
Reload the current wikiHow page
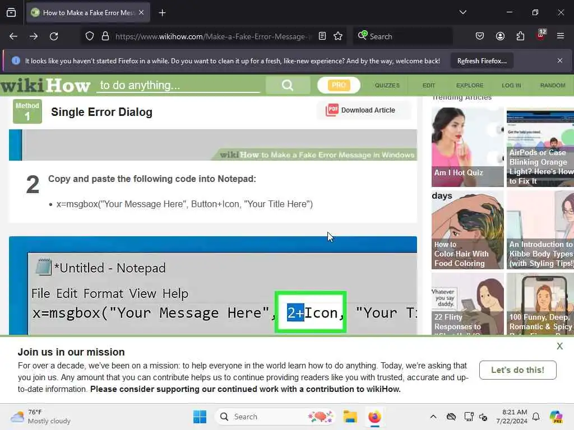pyautogui.click(x=54, y=36)
